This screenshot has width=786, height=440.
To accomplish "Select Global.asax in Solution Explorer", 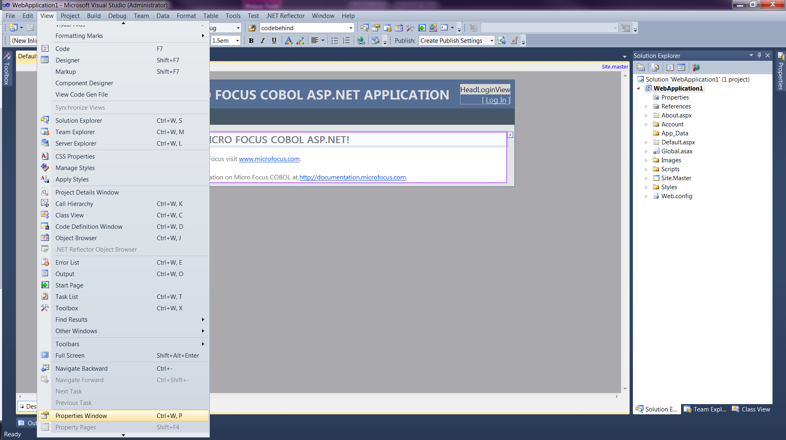I will pyautogui.click(x=677, y=151).
